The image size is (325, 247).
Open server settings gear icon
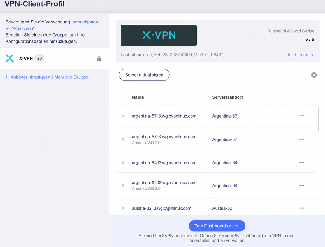coord(314,75)
